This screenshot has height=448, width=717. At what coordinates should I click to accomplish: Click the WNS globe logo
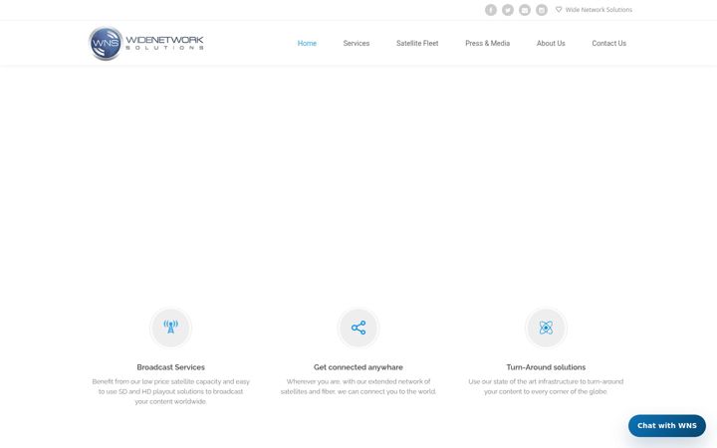coord(106,44)
